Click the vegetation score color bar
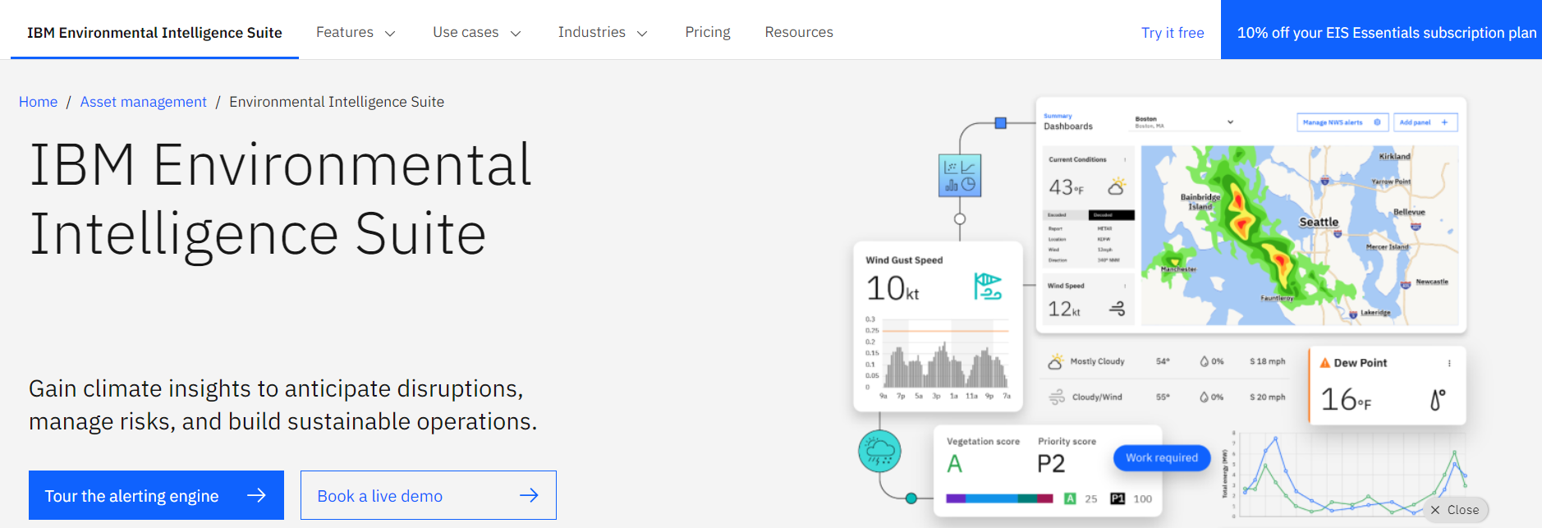Screen dimensions: 1542x528 (999, 498)
